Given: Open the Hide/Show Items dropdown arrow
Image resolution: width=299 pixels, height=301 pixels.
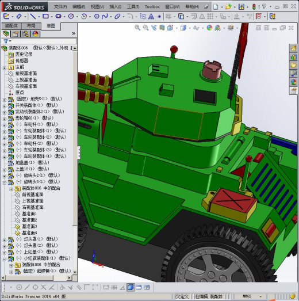Looking at the screenshot, I should 203,28.
